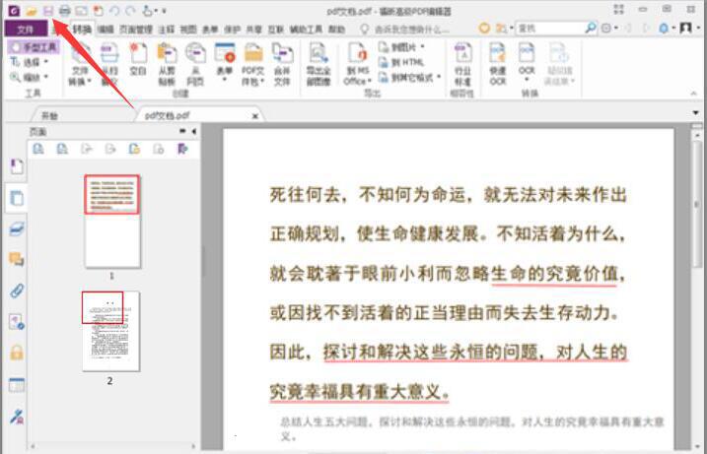Expand the 页面 panel with the double-arrow icon
This screenshot has width=707, height=454.
[x=182, y=132]
